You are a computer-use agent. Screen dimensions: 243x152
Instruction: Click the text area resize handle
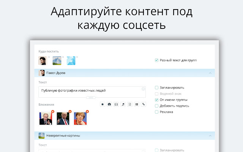[92, 98]
